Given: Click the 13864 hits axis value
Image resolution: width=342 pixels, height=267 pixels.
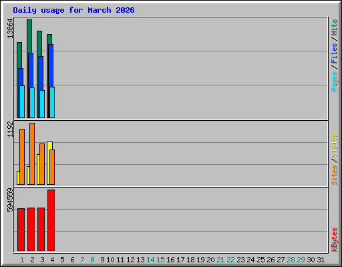Looking at the screenshot, I should 10,29.
